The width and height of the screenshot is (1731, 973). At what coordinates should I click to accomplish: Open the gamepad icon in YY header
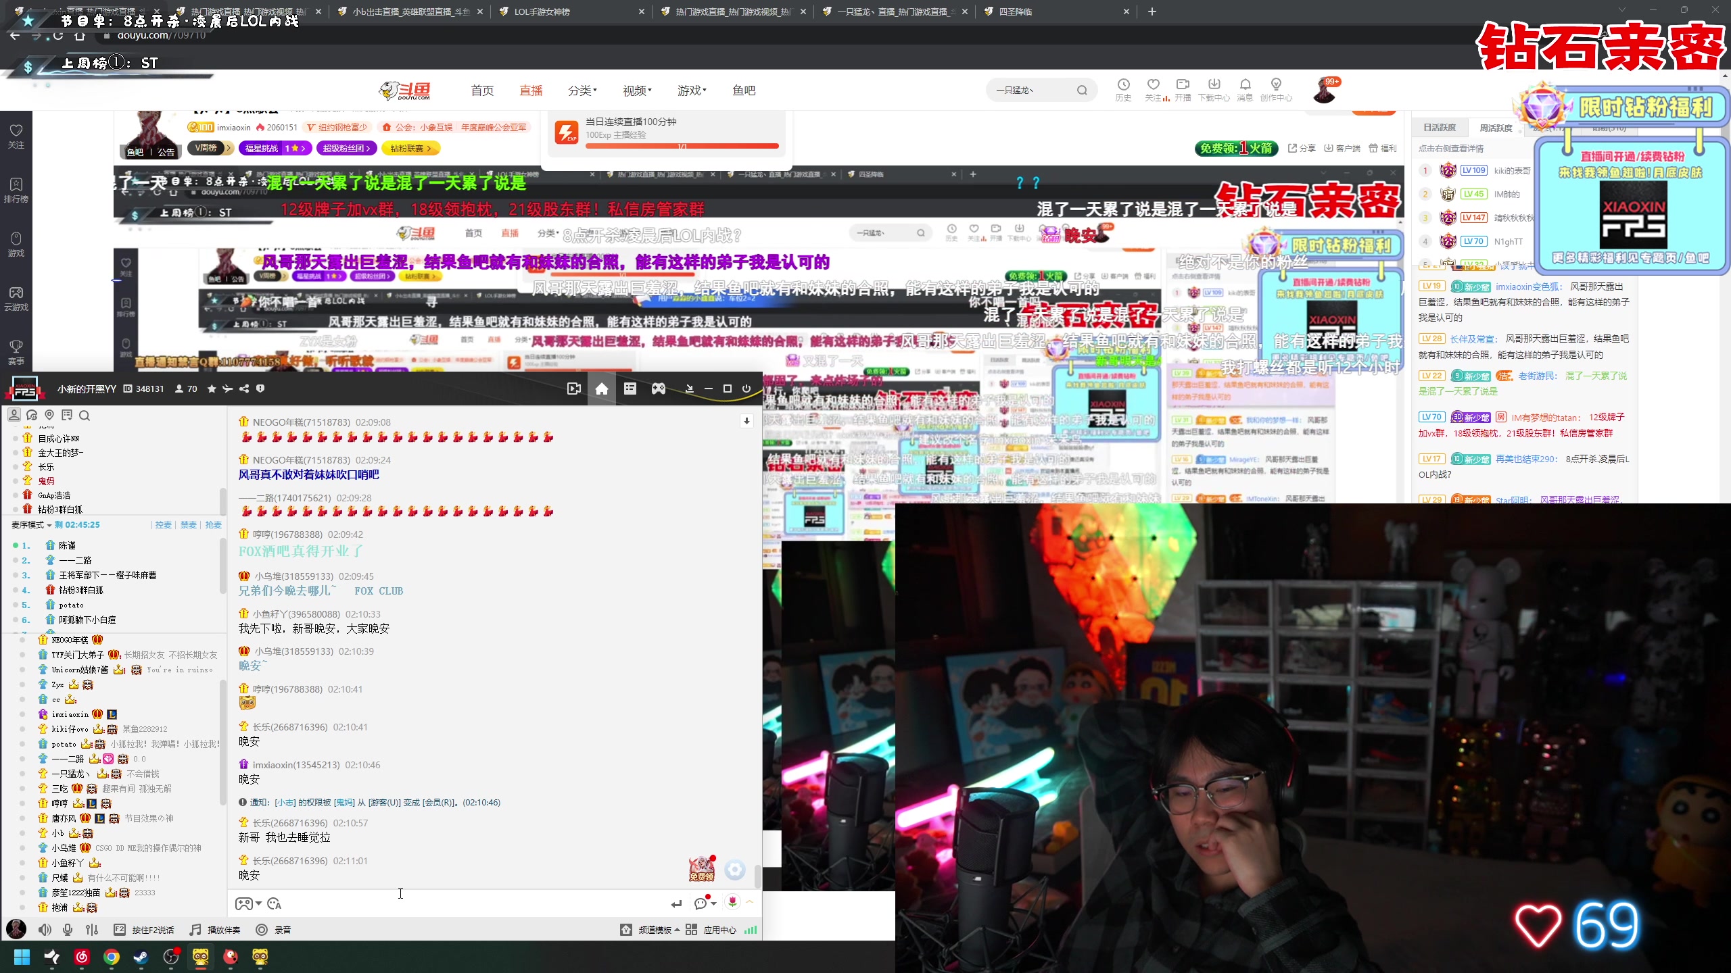(658, 389)
